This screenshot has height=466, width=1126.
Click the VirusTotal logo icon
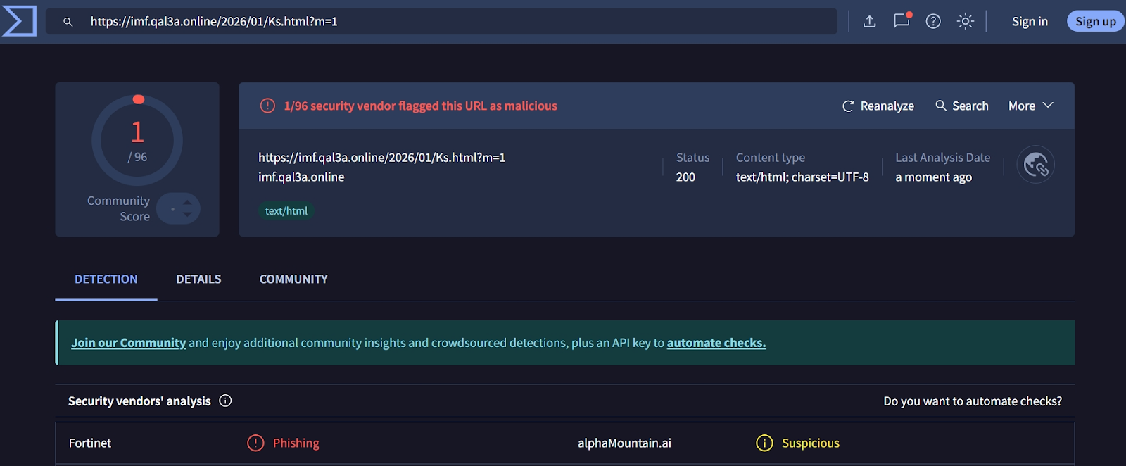[19, 21]
